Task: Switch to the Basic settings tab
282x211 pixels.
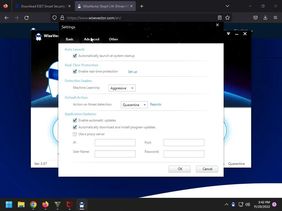Action: (70, 39)
